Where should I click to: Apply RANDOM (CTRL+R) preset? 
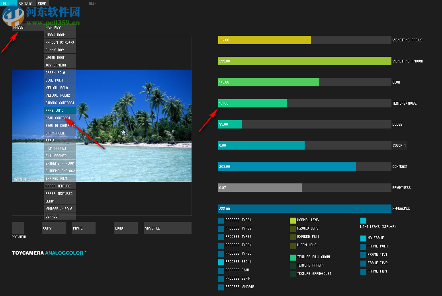(x=60, y=43)
